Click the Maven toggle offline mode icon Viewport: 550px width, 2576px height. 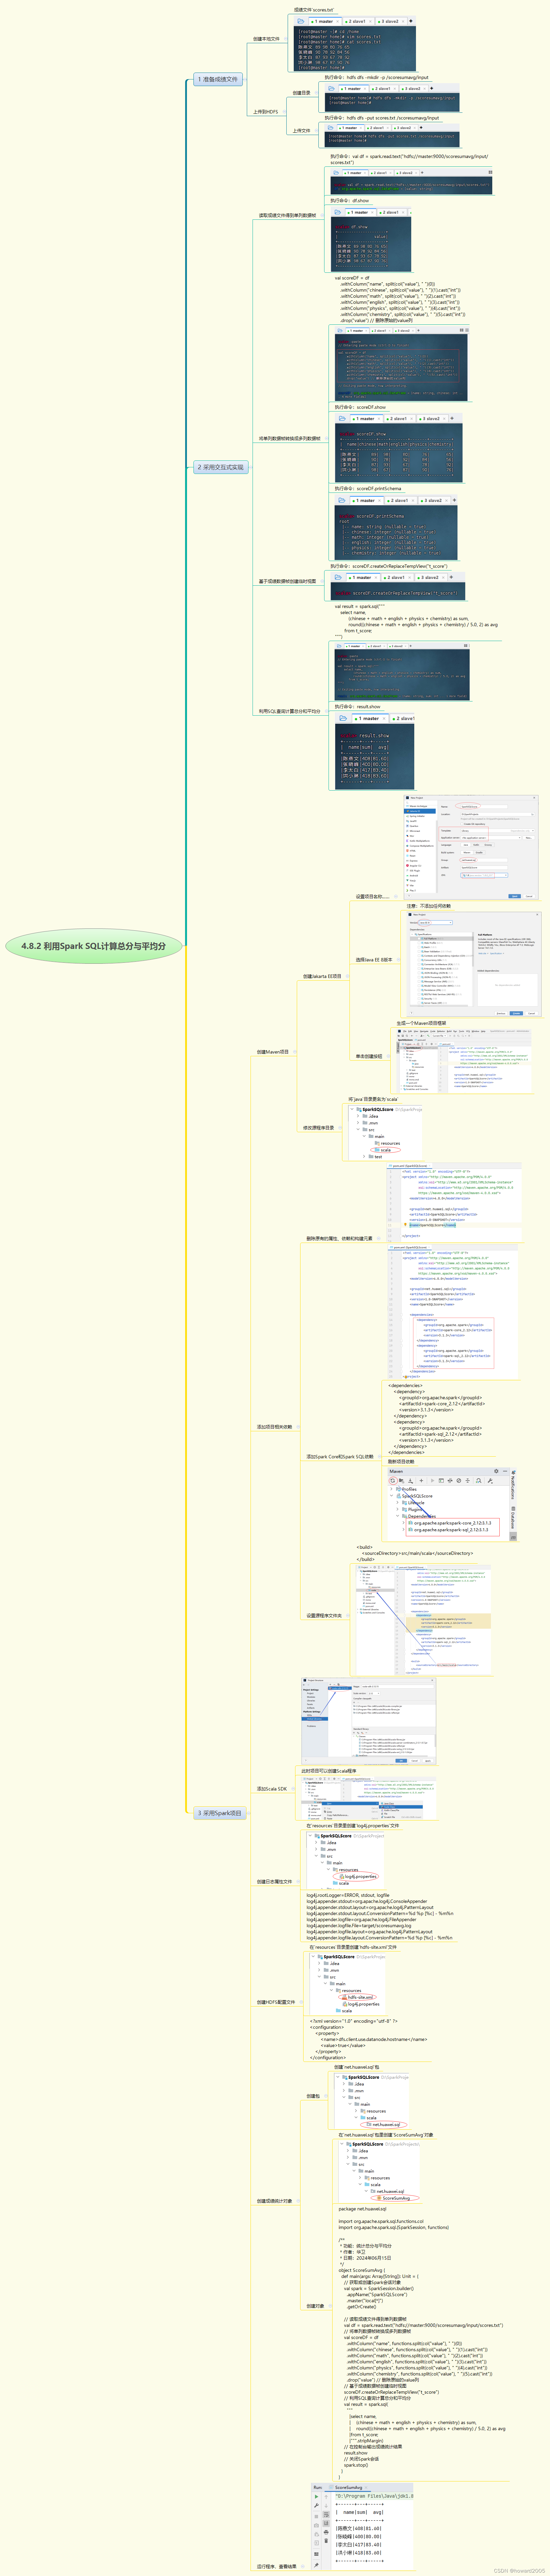pos(450,1481)
